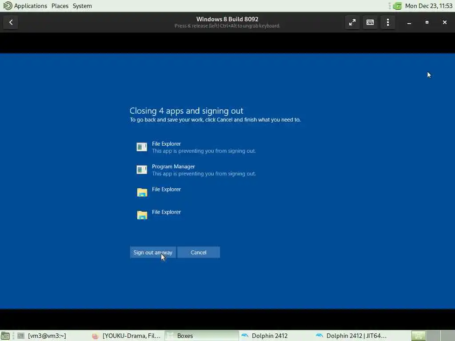Screen dimensions: 455x341
Task: Click first File Explorer app icon preventing sign out
Action: click(x=142, y=147)
